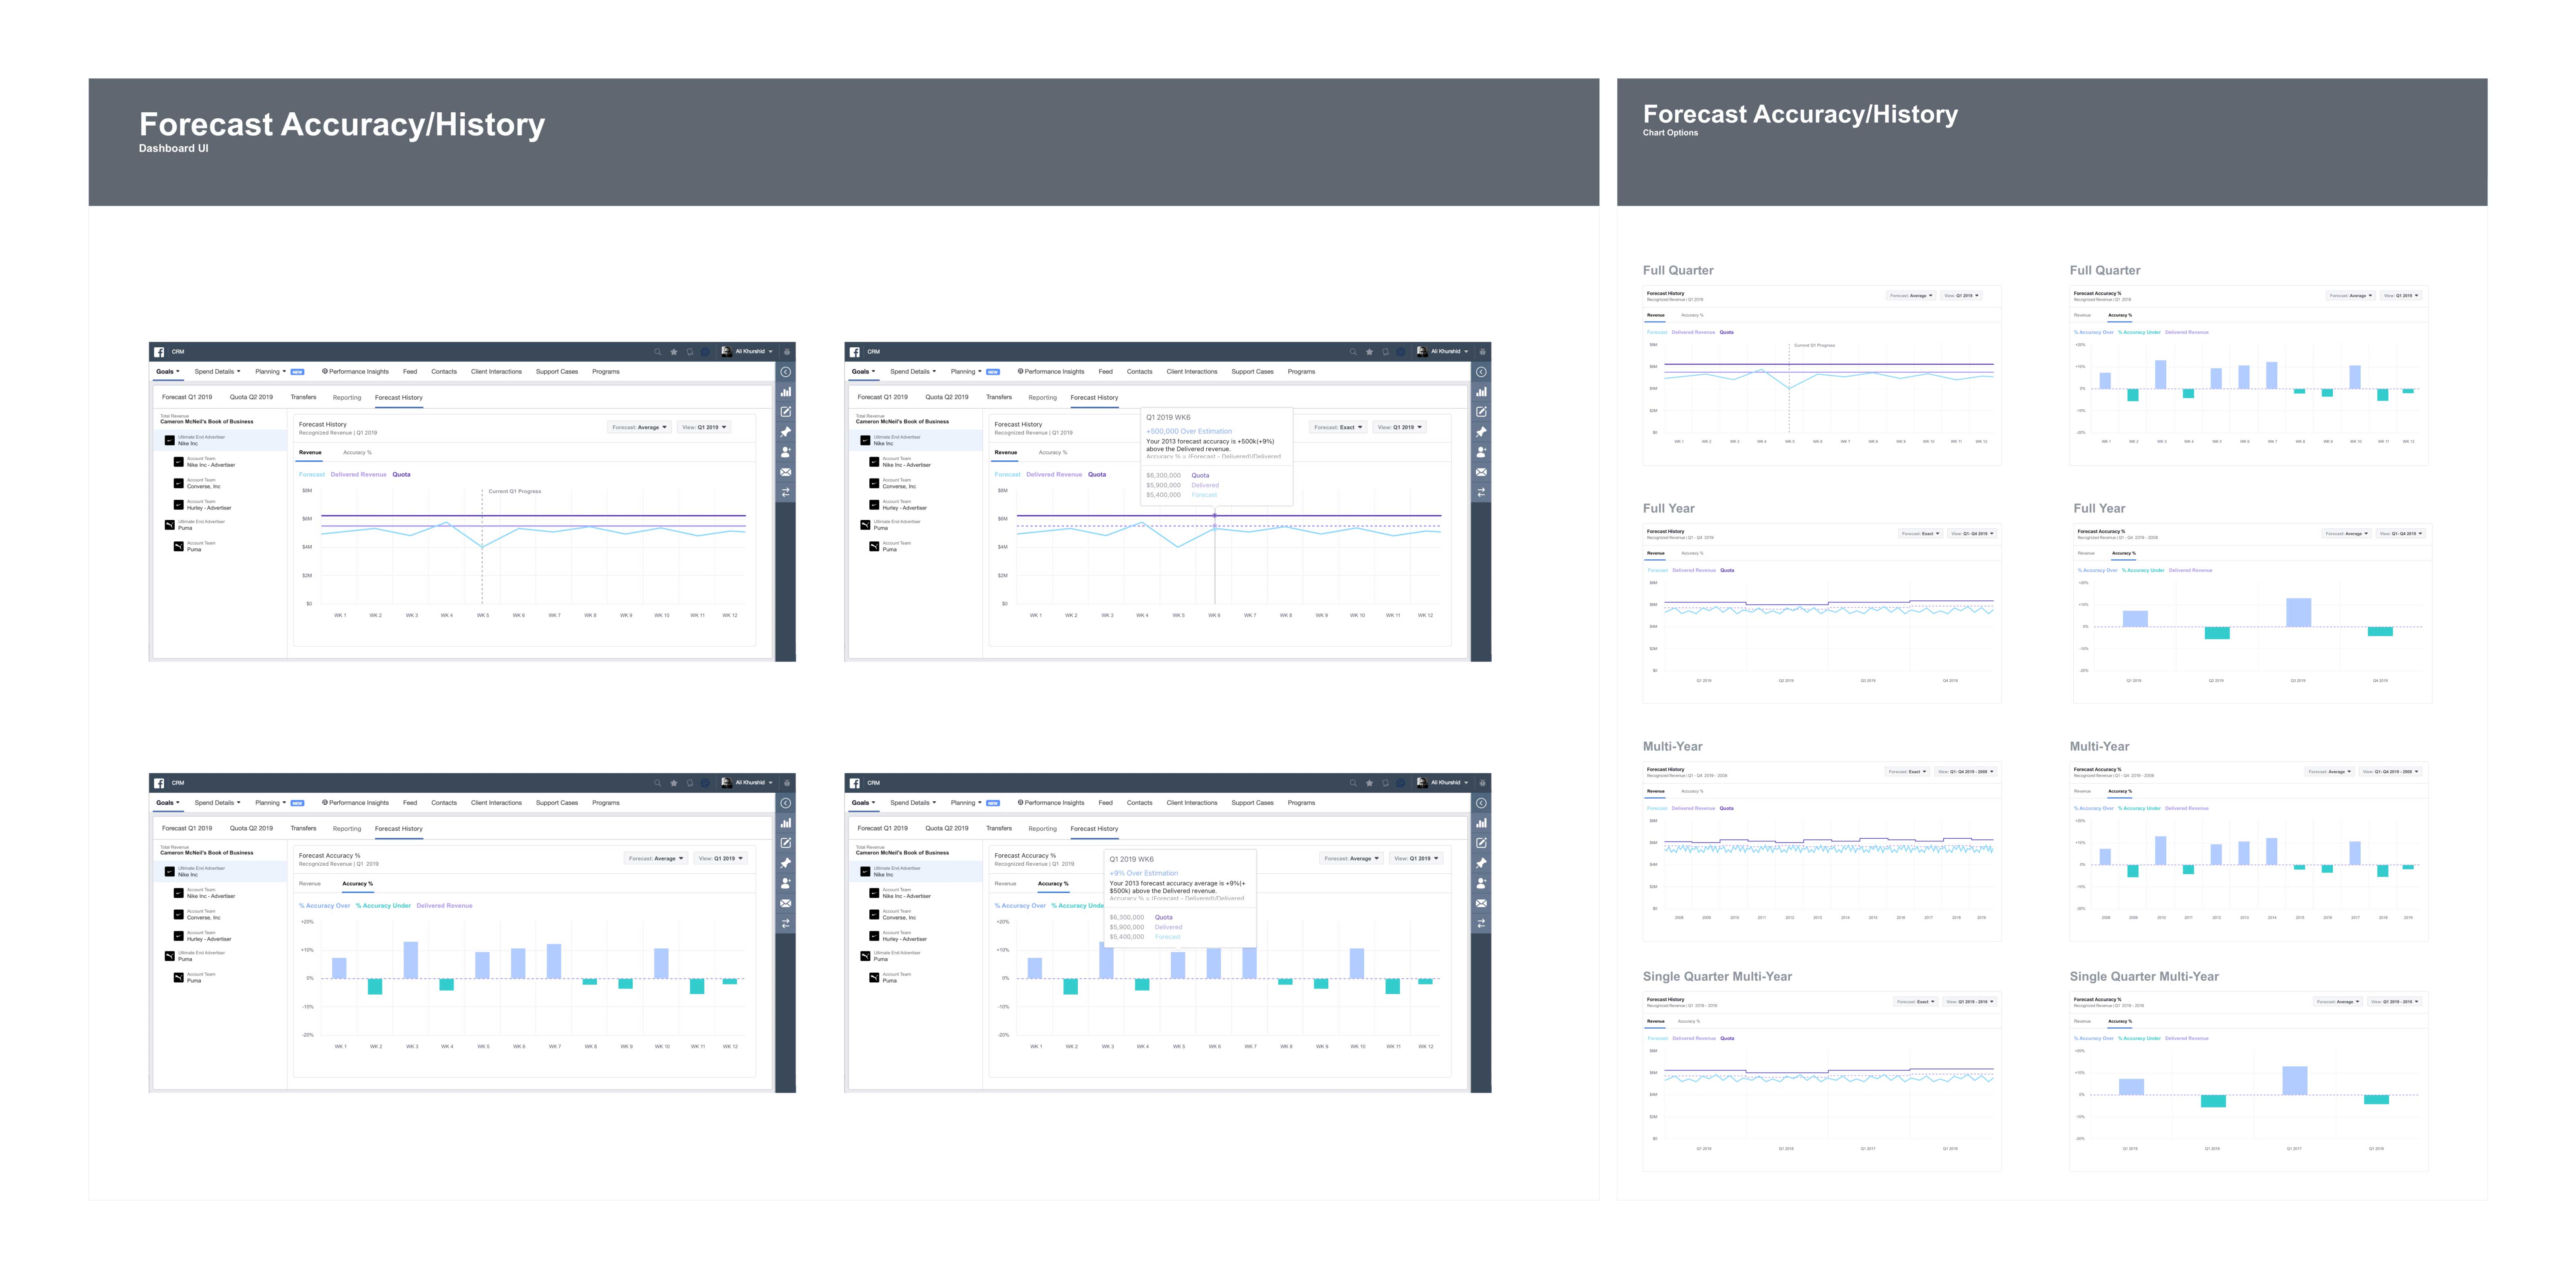2576x1279 pixels.
Task: Click the edit note sidebar icon, top-left dashboard
Action: tap(786, 412)
